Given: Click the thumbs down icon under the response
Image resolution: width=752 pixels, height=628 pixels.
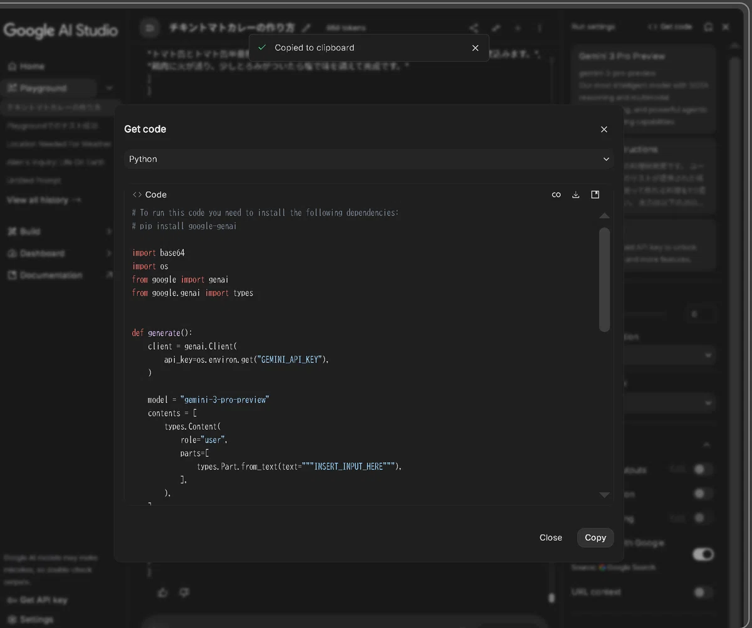Looking at the screenshot, I should point(184,592).
